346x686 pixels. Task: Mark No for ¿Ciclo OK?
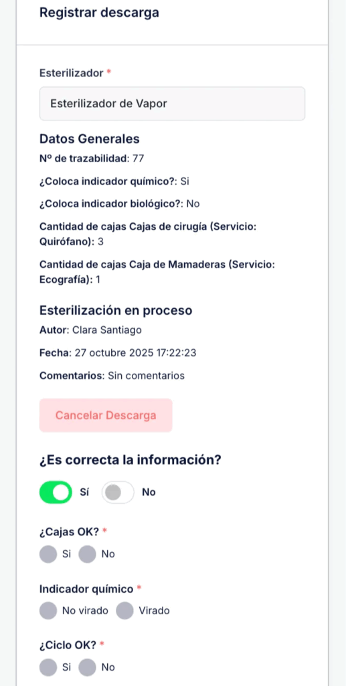88,667
